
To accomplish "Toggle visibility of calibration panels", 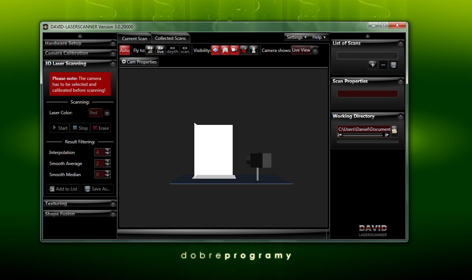I will [x=225, y=50].
